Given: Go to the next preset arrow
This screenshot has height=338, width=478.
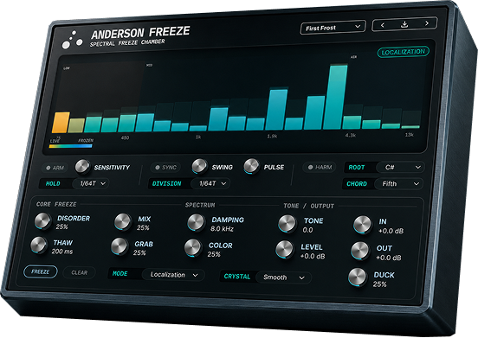Looking at the screenshot, I should tap(427, 23).
